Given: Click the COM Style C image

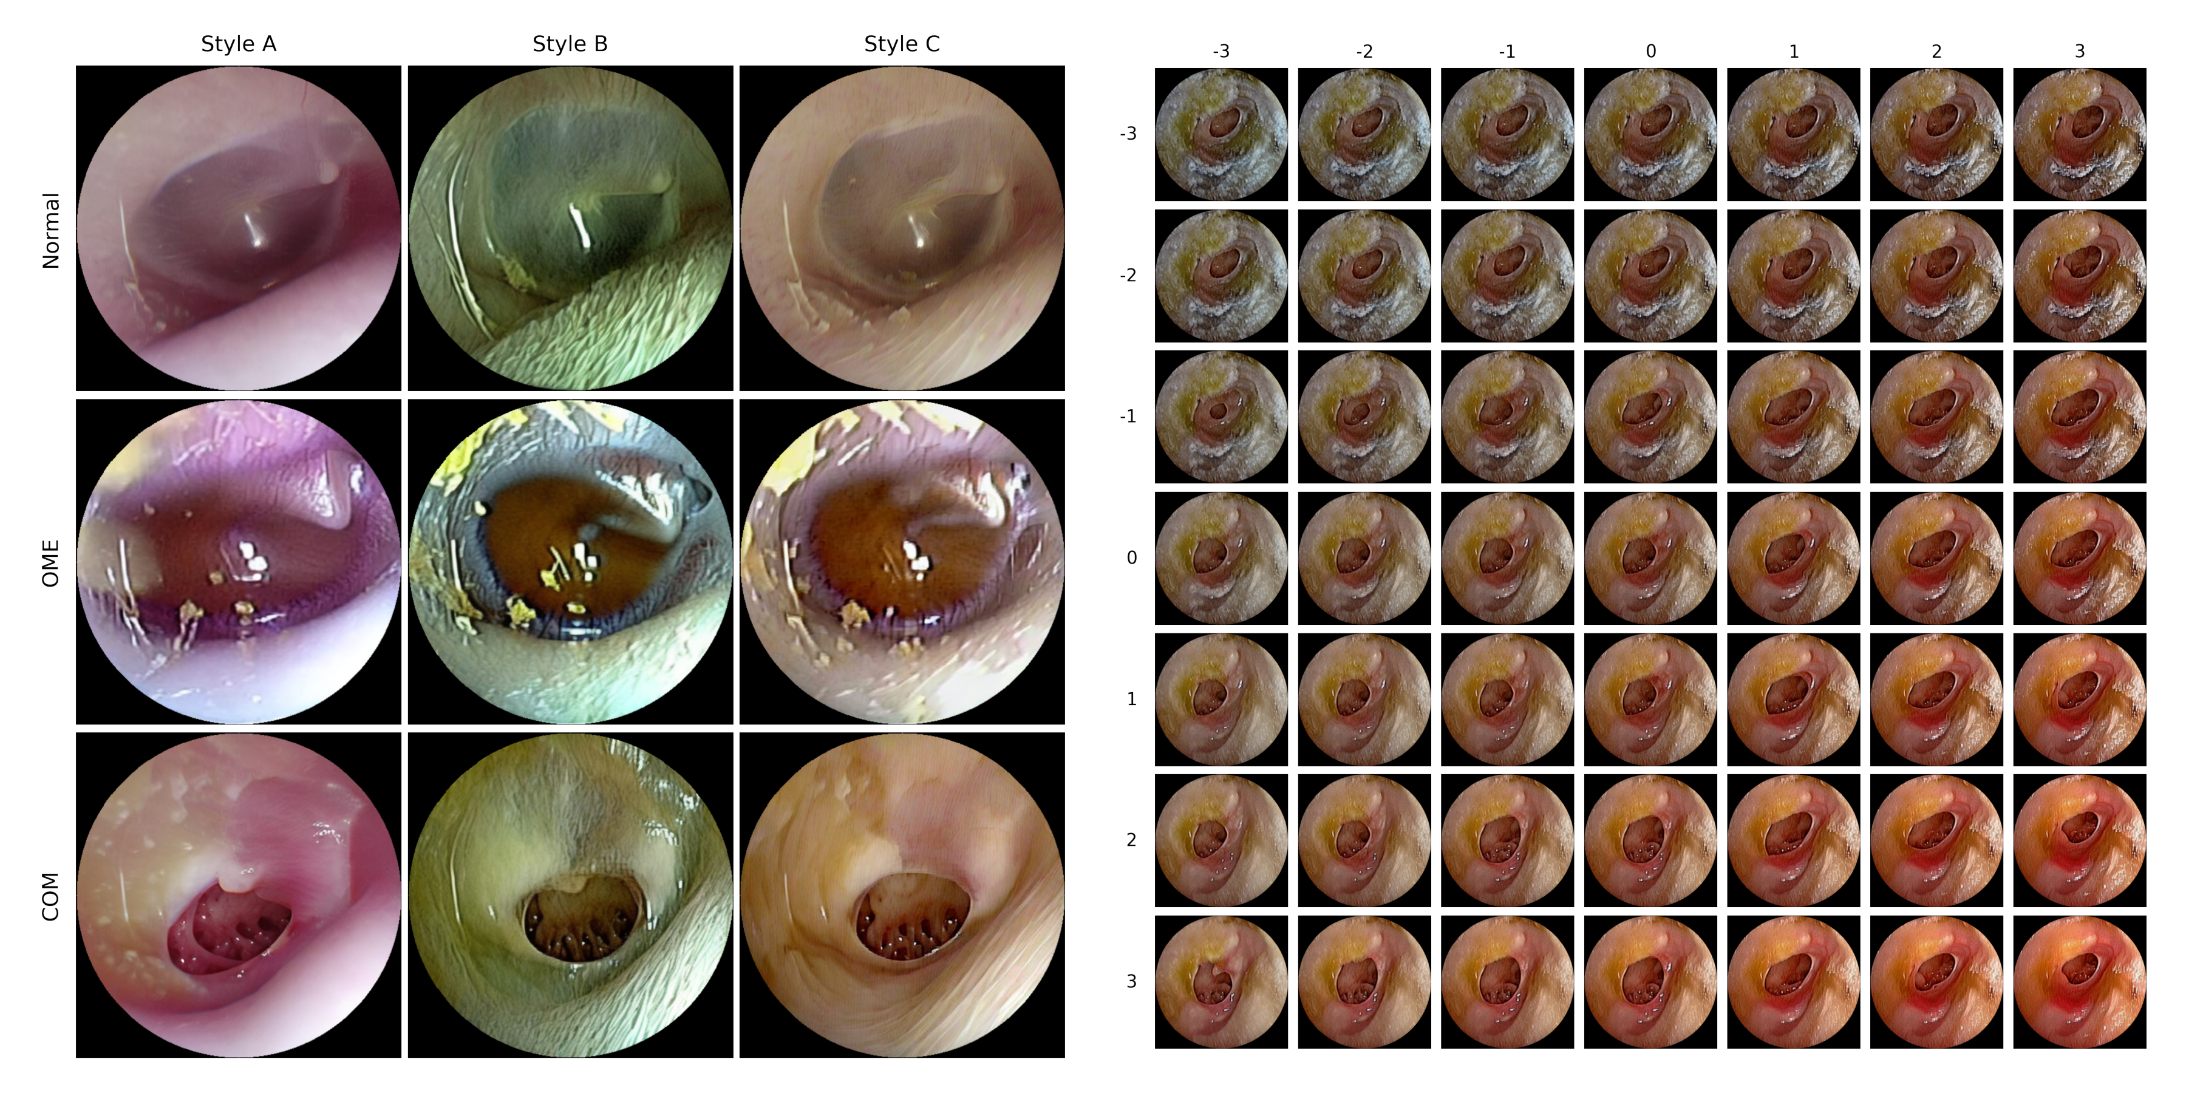Looking at the screenshot, I should tap(902, 894).
